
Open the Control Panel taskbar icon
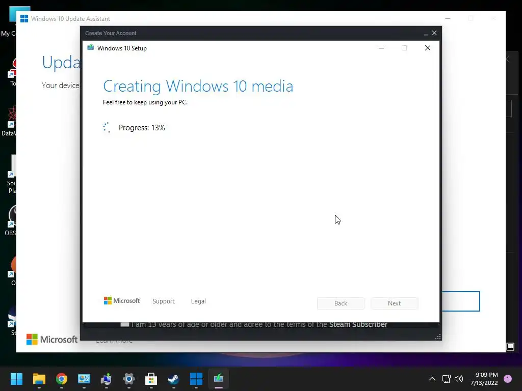(84, 378)
